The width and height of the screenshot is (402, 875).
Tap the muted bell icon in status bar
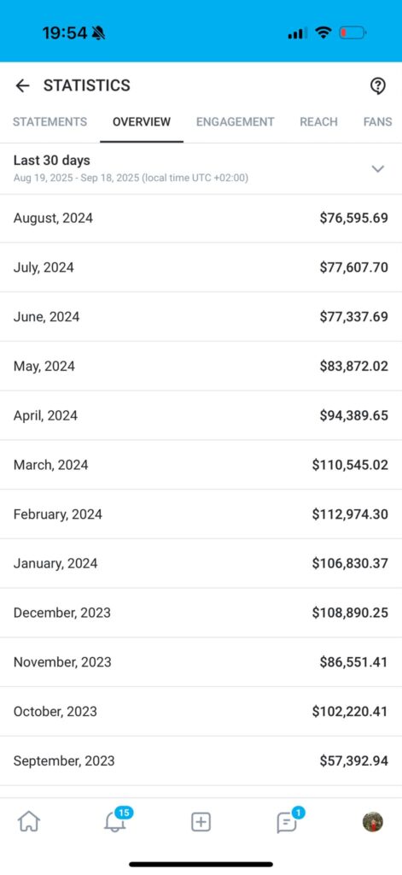pyautogui.click(x=99, y=33)
